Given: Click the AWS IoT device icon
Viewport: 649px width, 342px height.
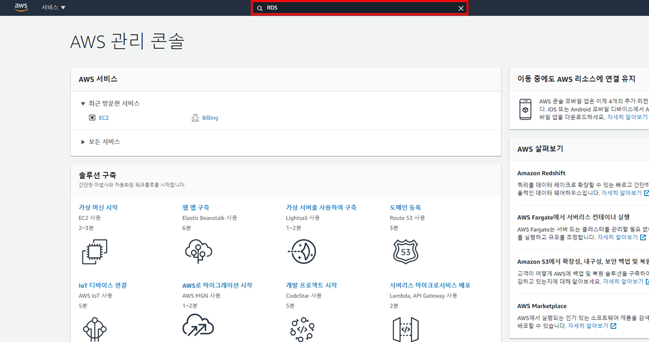Looking at the screenshot, I should tap(95, 329).
